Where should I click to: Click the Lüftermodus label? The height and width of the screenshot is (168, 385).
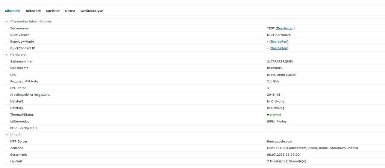coord(20,121)
